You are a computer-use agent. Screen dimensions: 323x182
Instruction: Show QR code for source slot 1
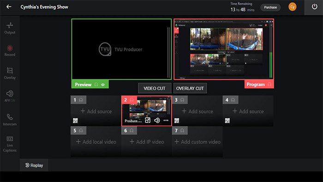(x=75, y=121)
